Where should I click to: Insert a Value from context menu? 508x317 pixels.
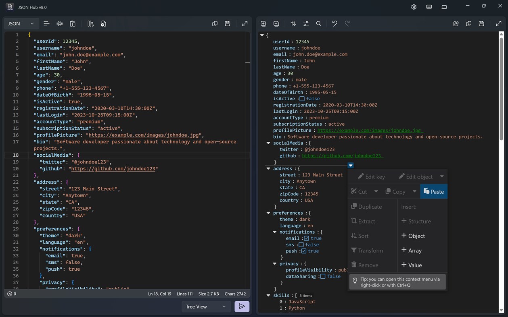click(x=412, y=265)
